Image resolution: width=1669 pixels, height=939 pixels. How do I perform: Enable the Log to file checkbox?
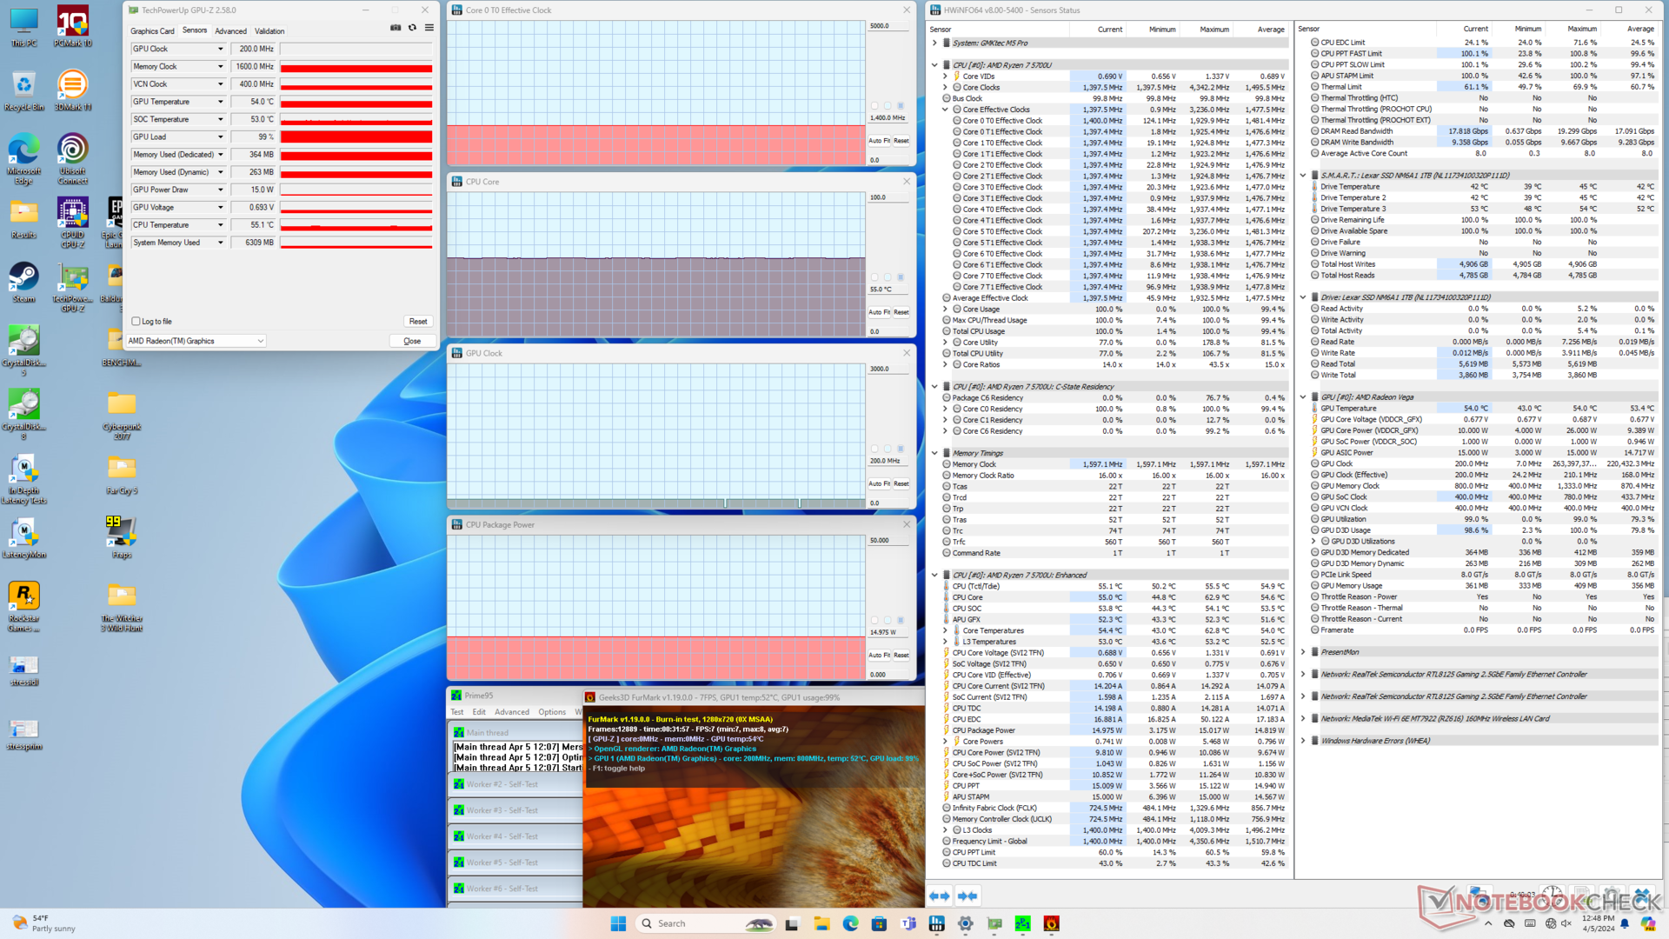pos(136,322)
